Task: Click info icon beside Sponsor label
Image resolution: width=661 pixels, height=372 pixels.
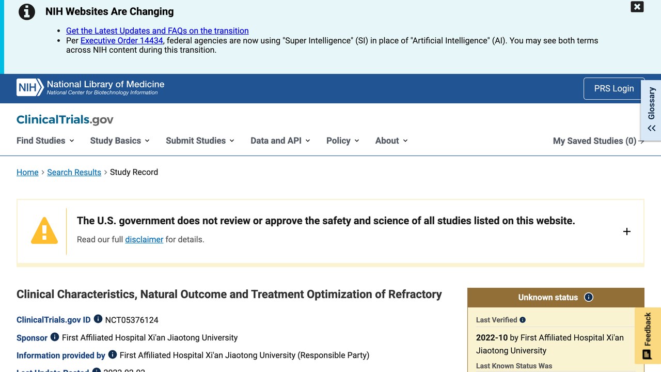Action: pos(55,337)
